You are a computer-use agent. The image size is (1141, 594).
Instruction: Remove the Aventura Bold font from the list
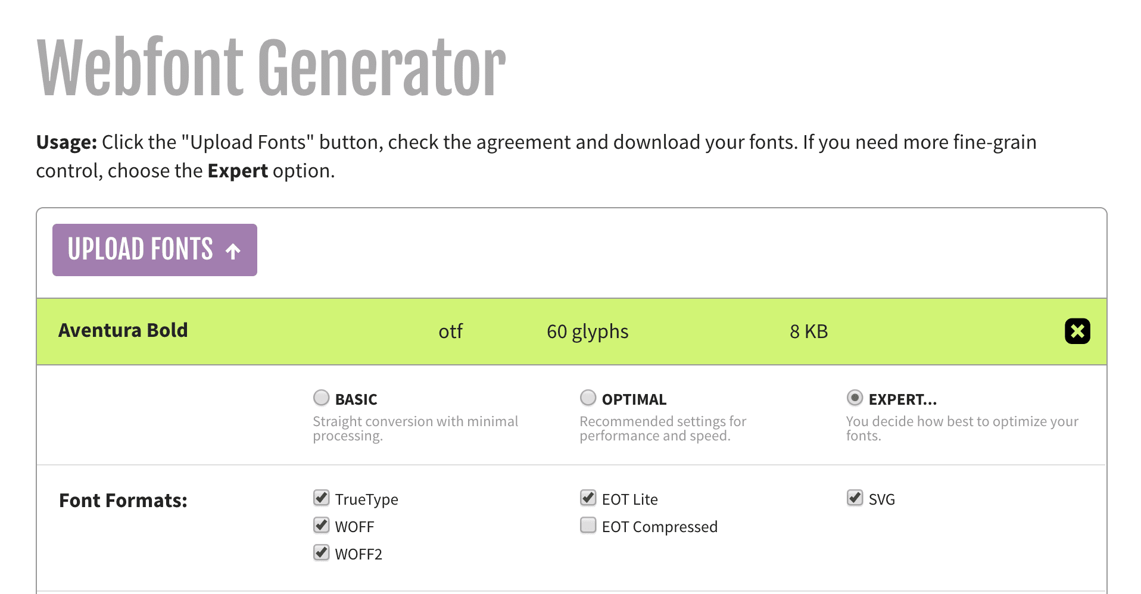coord(1077,332)
